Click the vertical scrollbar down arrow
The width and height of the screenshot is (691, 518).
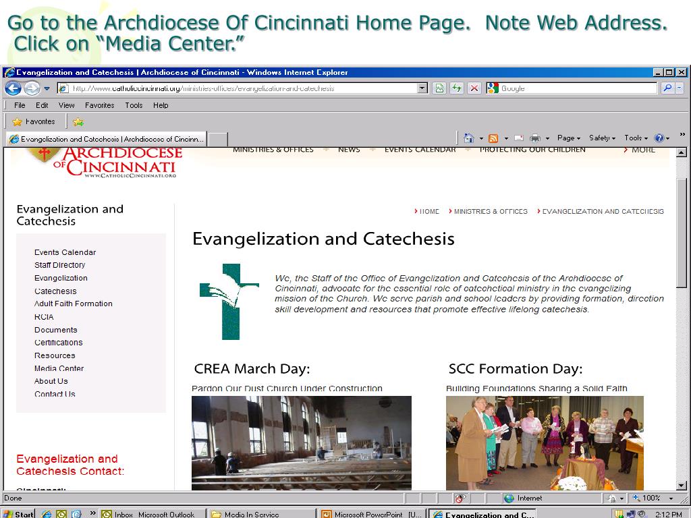(682, 486)
